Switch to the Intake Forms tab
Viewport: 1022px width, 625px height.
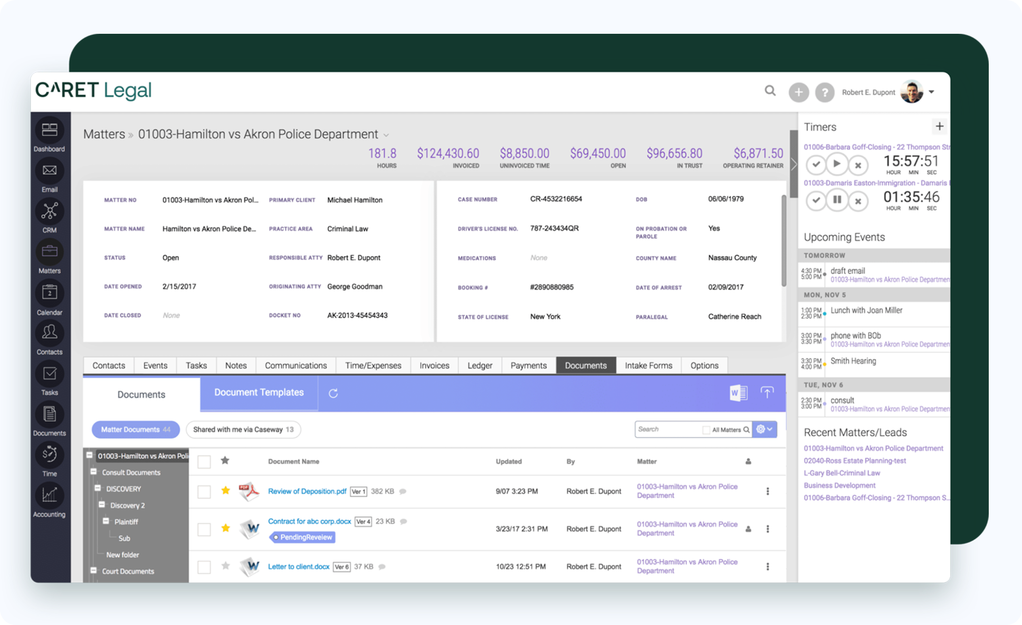pyautogui.click(x=648, y=365)
